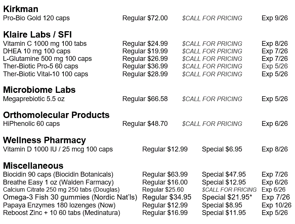Click the L-Glutamine 500 mg 100 caps product
Screen dimensions: 295x224
click(x=47, y=59)
